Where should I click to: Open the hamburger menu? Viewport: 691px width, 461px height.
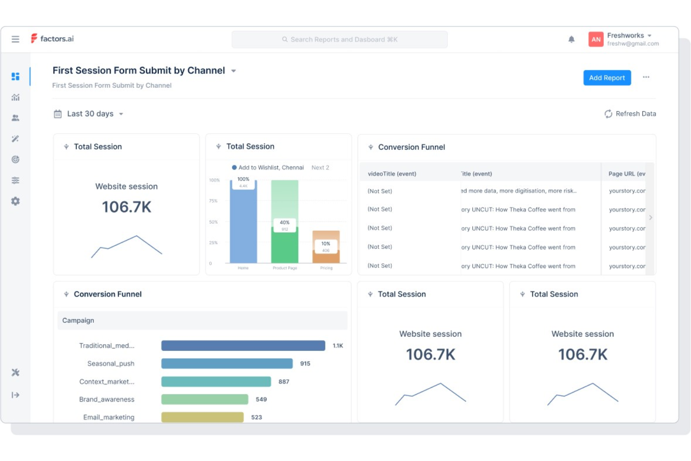pos(15,39)
